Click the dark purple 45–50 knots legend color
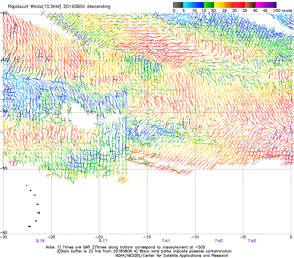Viewport: 294px width, 258px height. 271,5
